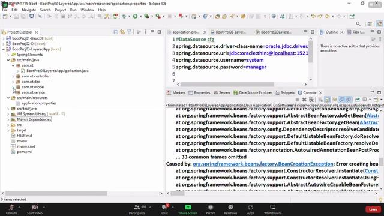Click the Skip All Breakpoints icon
This screenshot has height=216, width=384.
40,16
